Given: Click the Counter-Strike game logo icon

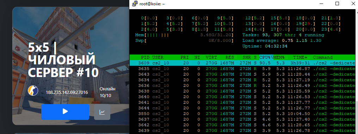Looking at the screenshot, I should pyautogui.click(x=33, y=90).
